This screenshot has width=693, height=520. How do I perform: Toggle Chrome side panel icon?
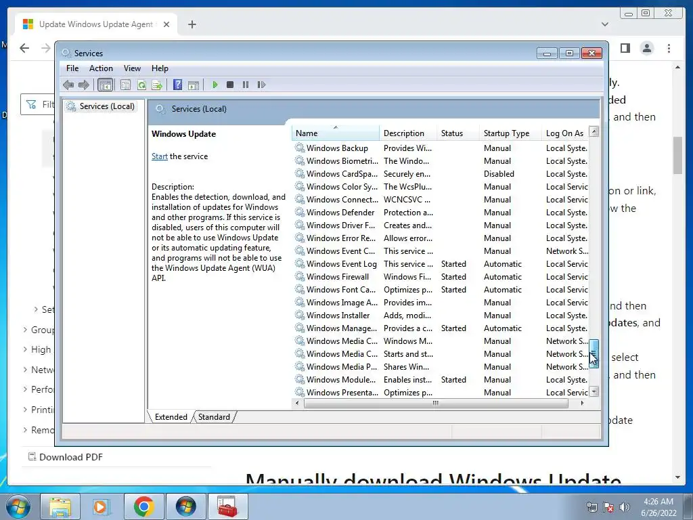point(625,48)
